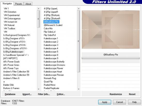Click Reset filter settings
The height and width of the screenshot is (106, 142).
point(132,94)
